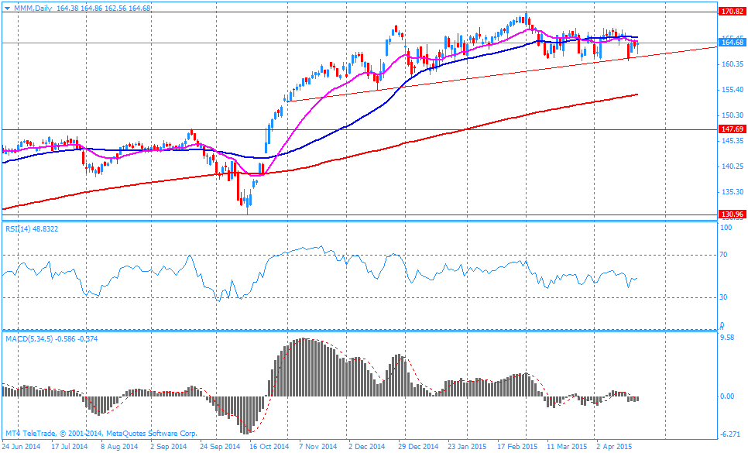748x453 pixels.
Task: Click the 16 Oct 2014 date label
Action: pos(269,447)
